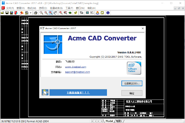Click the Save floppy disk icon
185x123 pixels.
[7, 13]
